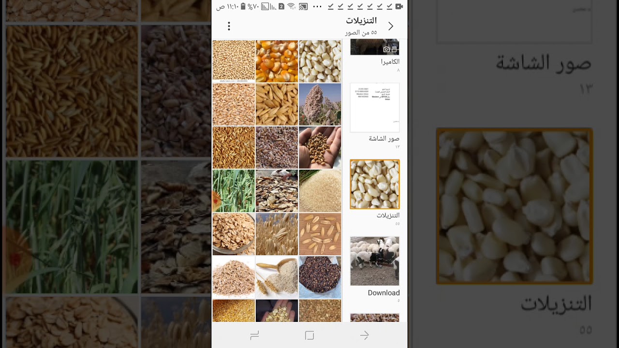Open the green grass plants photo
This screenshot has height=348, width=619.
pos(234,190)
